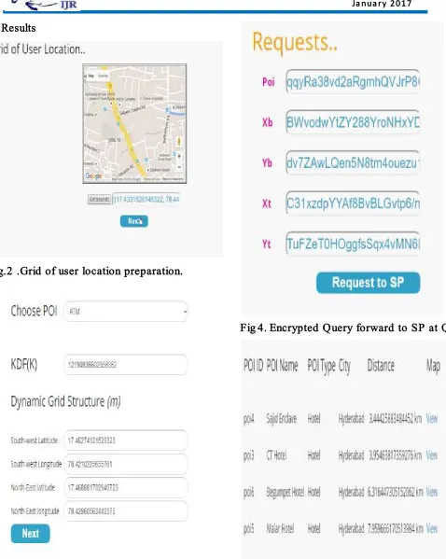Click the Begumpet Hotel name cell
The image size is (446, 559).
286,492
